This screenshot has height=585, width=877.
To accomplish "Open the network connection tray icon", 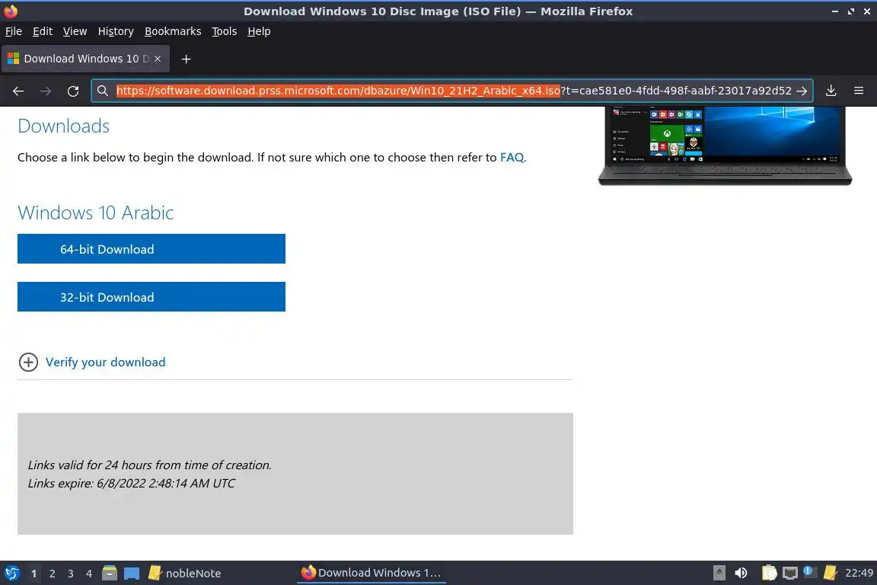I will pos(789,574).
